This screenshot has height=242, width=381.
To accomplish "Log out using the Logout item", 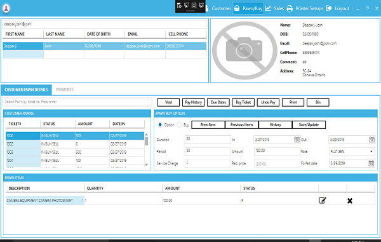I will [x=338, y=8].
